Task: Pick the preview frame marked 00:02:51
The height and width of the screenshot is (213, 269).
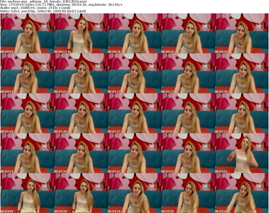Action: coord(188,153)
